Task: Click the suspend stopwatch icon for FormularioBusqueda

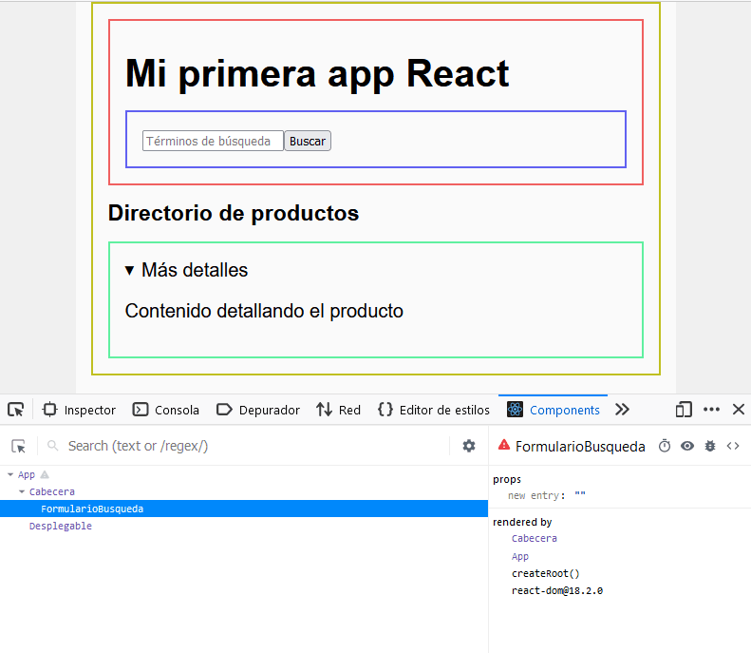Action: click(x=665, y=446)
